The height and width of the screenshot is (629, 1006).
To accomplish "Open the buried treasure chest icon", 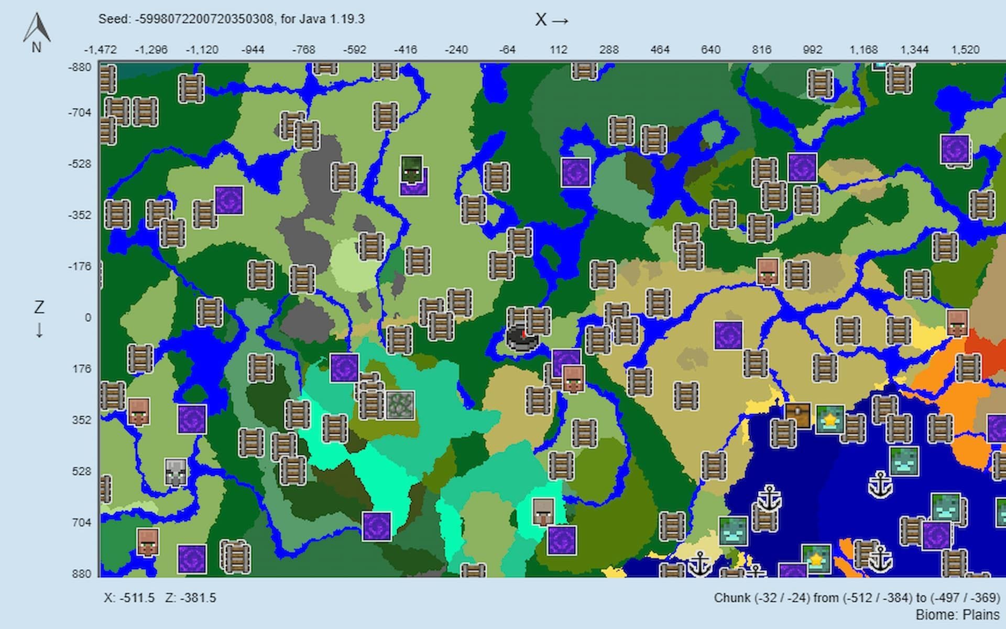I will click(x=797, y=415).
